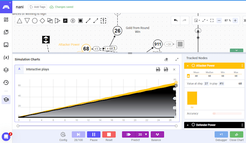The width and height of the screenshot is (246, 143).
Task: Select the State Connection dashed line tool
Action: click(x=96, y=21)
